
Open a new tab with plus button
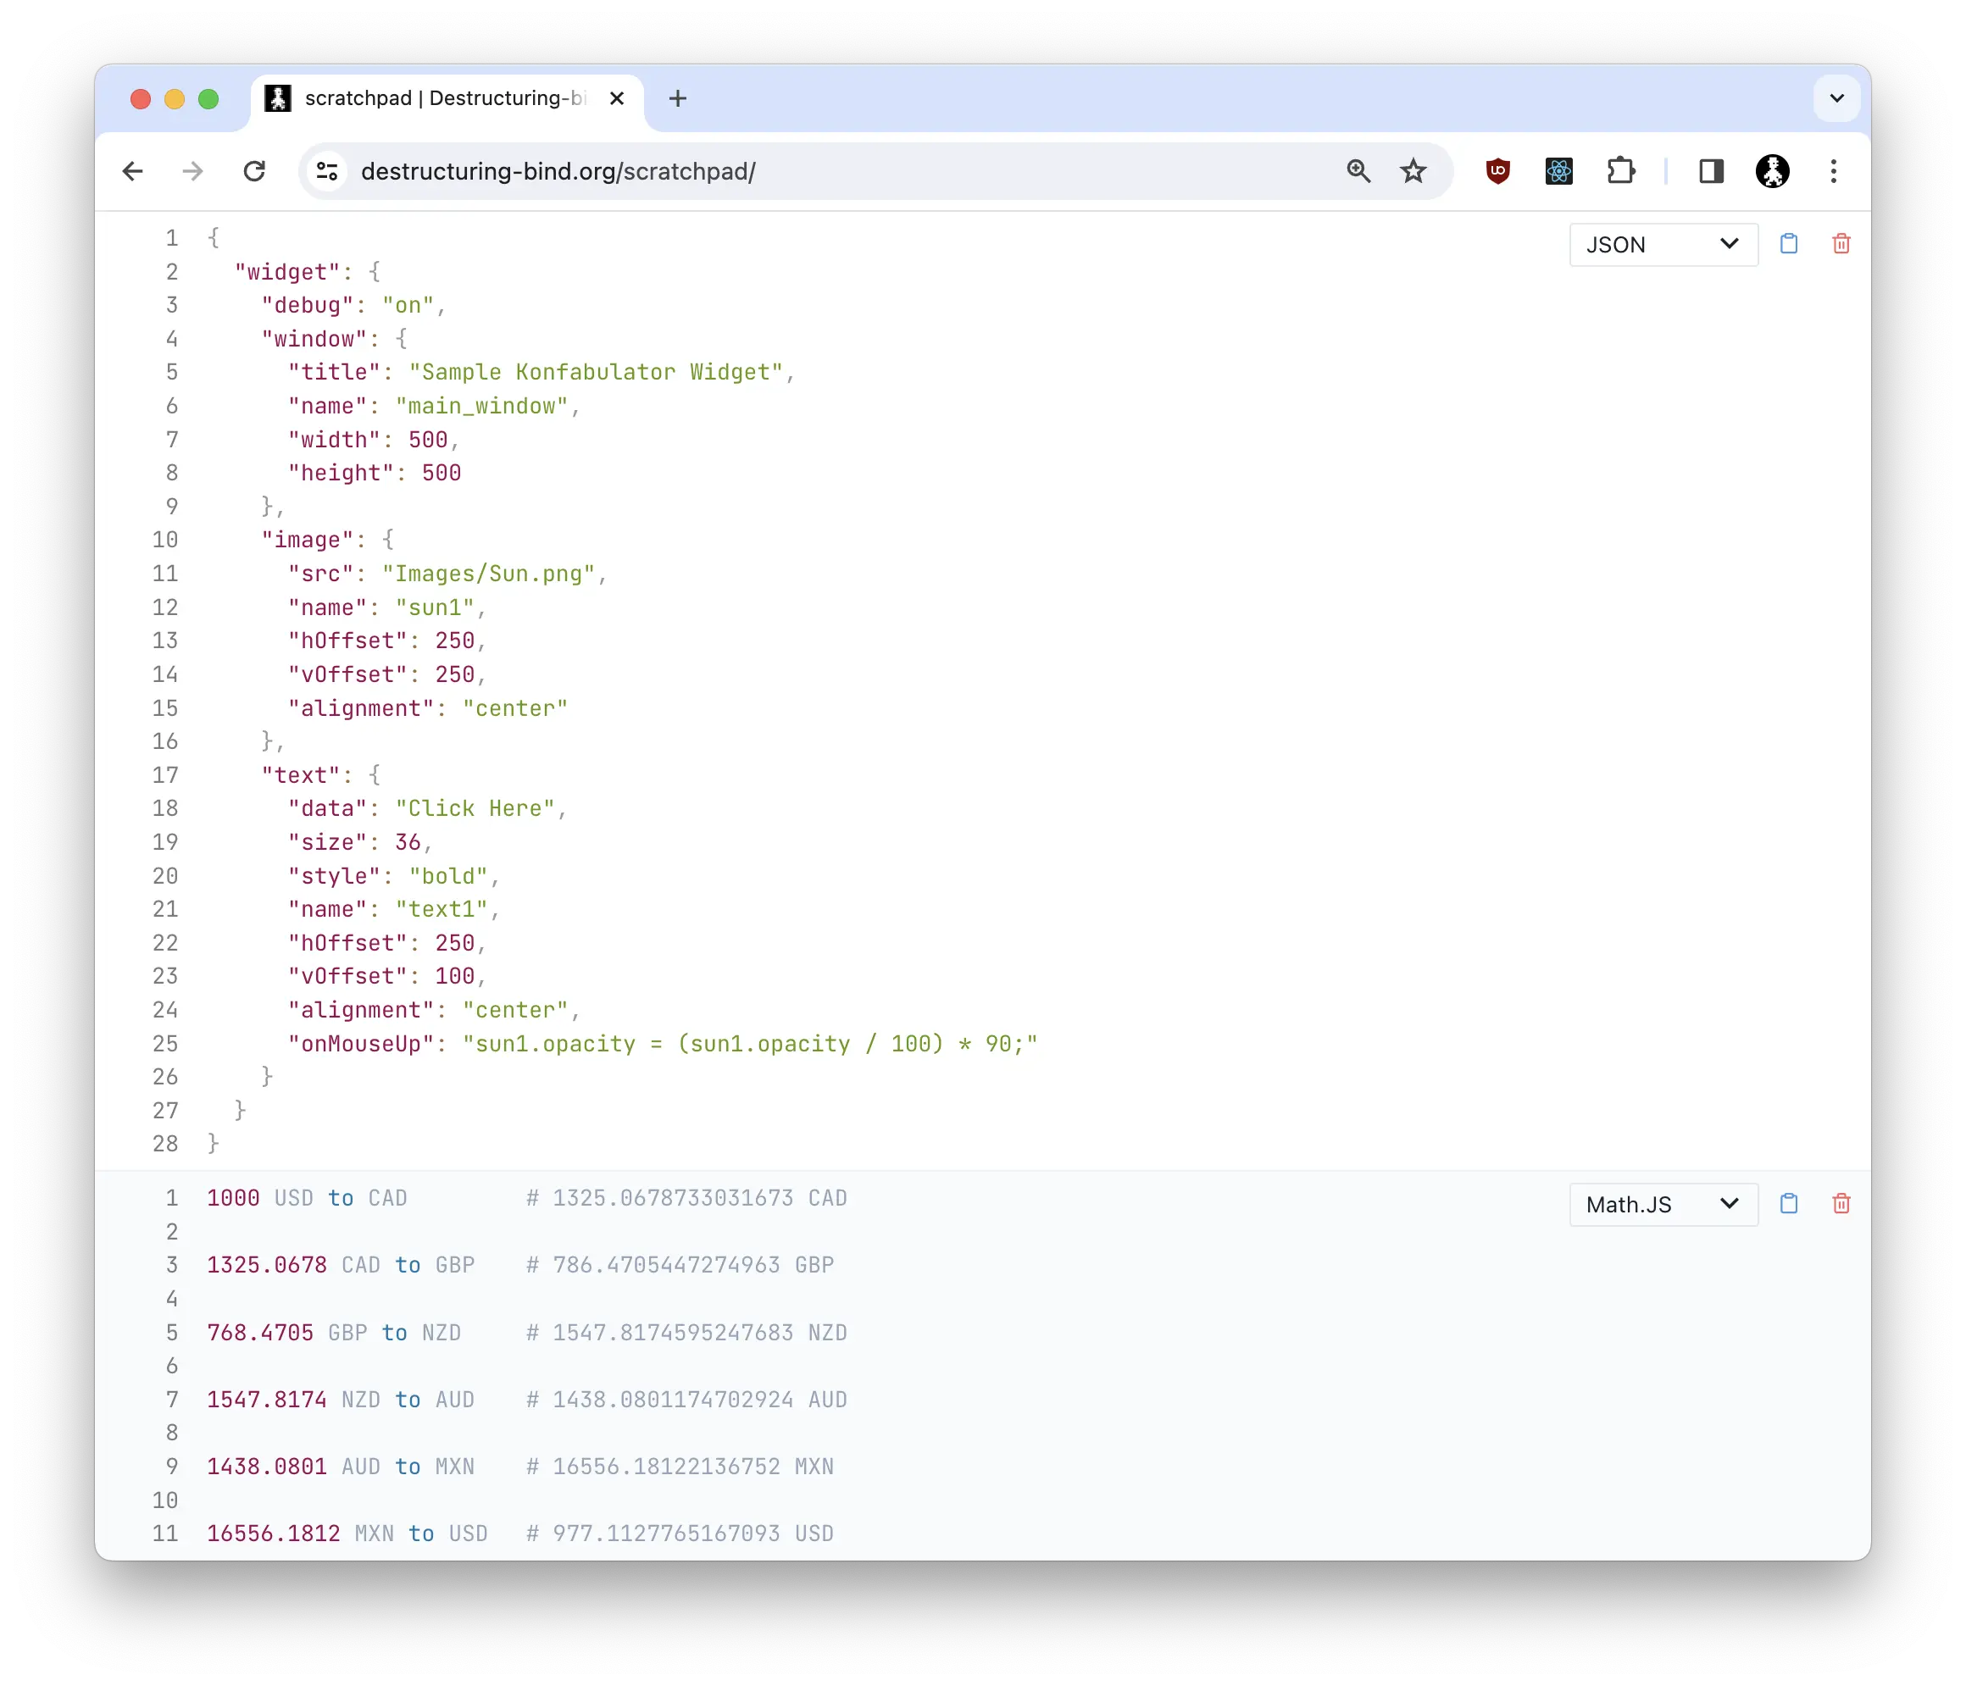(x=677, y=98)
